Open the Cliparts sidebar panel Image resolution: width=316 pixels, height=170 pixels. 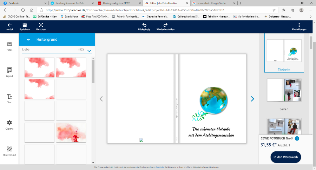[x=9, y=125]
